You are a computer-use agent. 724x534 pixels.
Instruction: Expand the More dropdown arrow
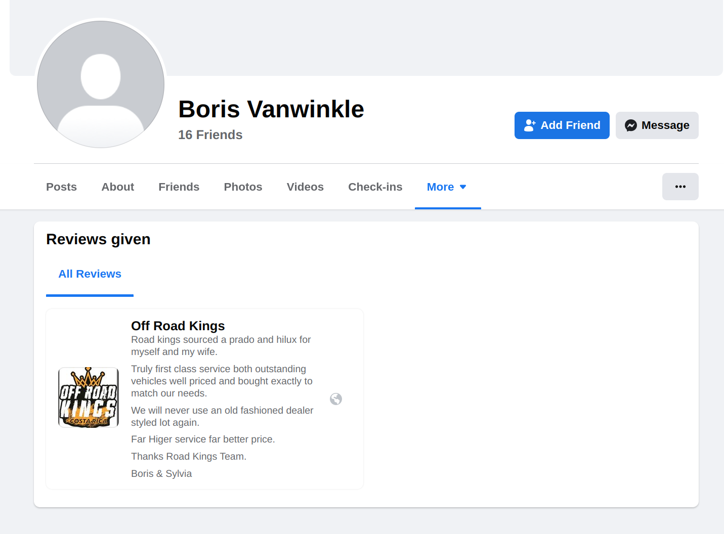click(x=463, y=187)
